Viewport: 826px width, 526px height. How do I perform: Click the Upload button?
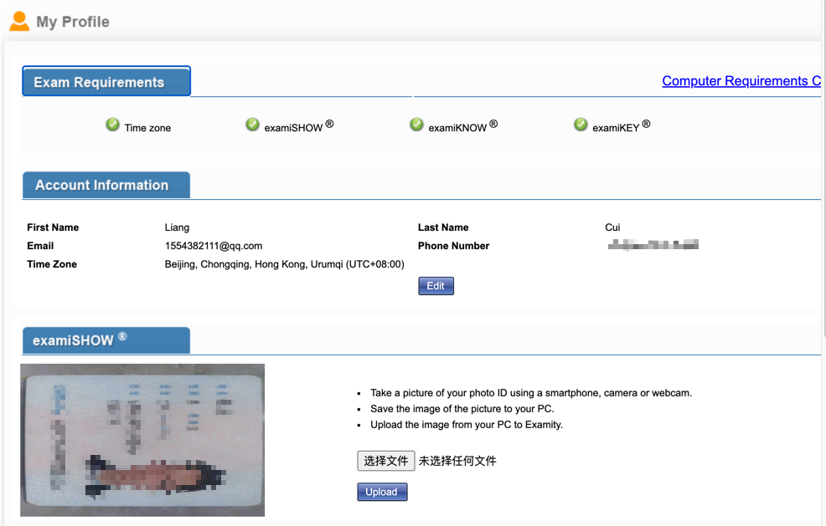point(382,492)
